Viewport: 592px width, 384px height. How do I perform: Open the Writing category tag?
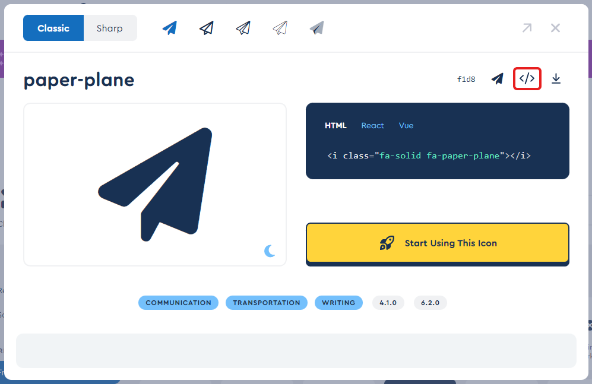[x=338, y=303]
